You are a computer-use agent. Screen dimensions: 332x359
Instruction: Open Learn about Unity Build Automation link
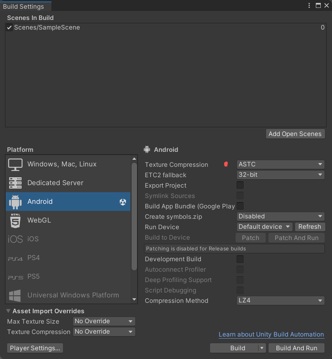click(x=271, y=334)
